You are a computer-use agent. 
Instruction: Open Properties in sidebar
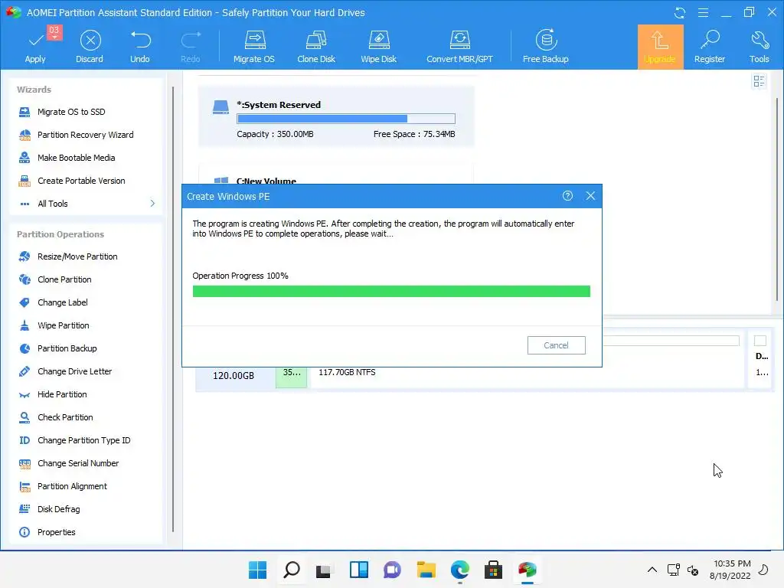56,533
